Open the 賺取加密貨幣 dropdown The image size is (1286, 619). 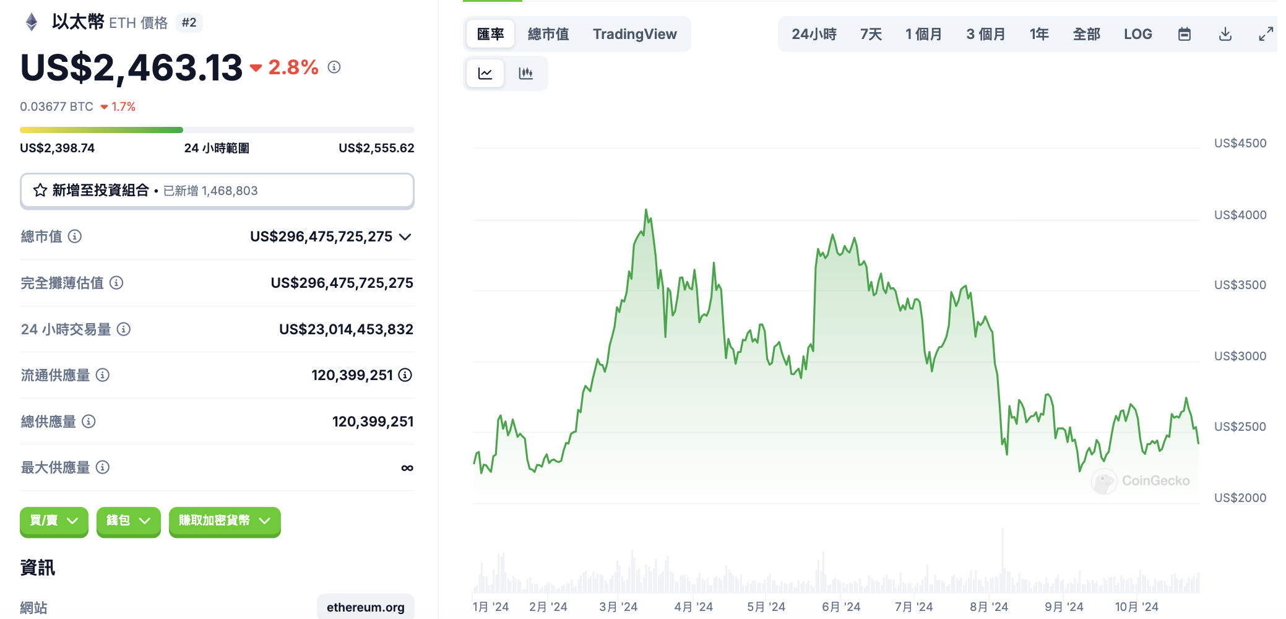225,521
